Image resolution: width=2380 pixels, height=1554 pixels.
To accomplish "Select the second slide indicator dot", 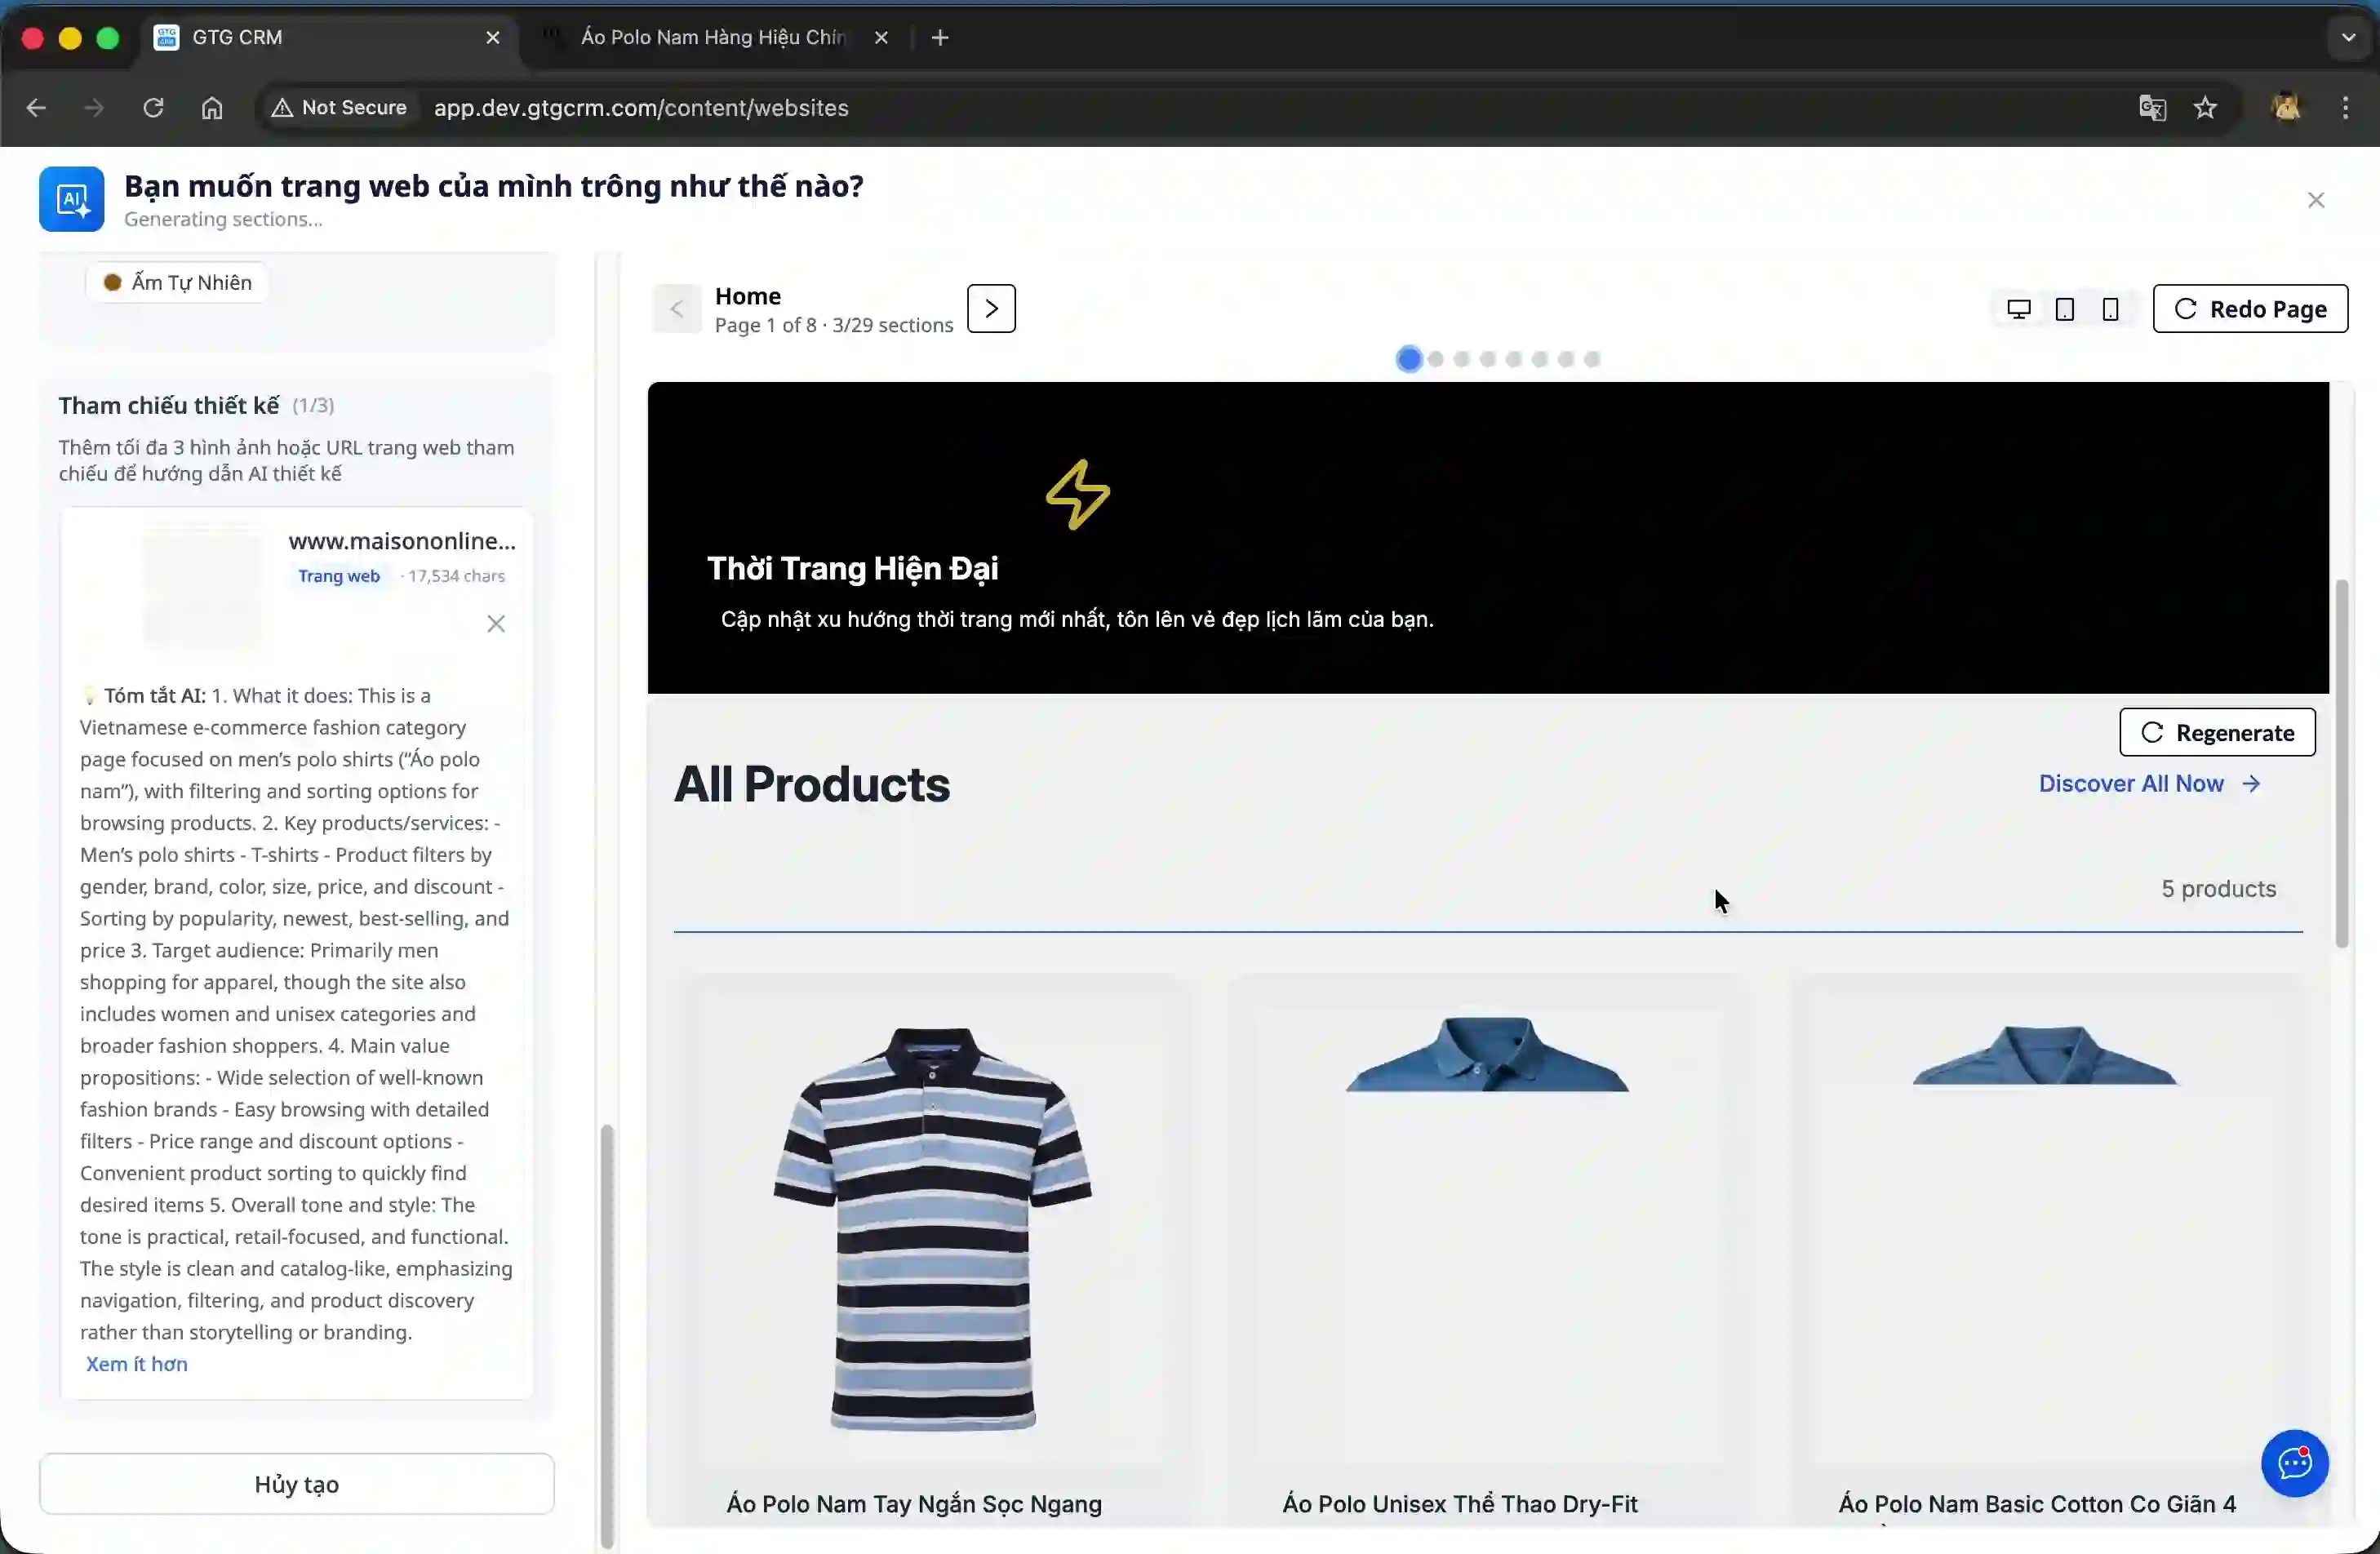I will pos(1436,359).
